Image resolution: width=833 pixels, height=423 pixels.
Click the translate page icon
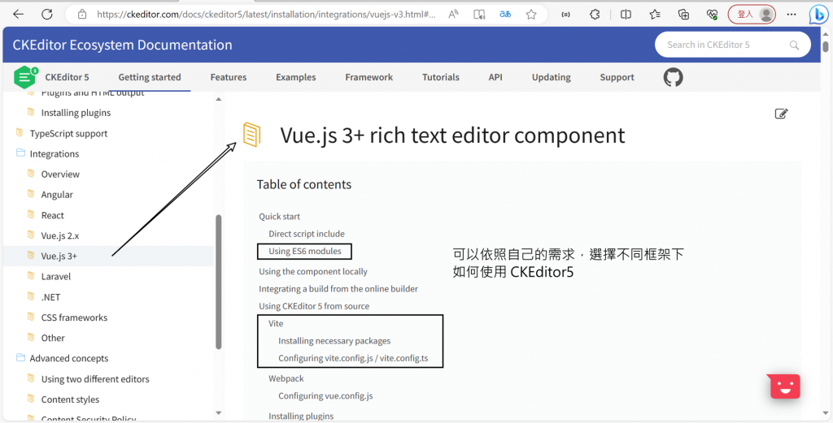click(x=505, y=15)
